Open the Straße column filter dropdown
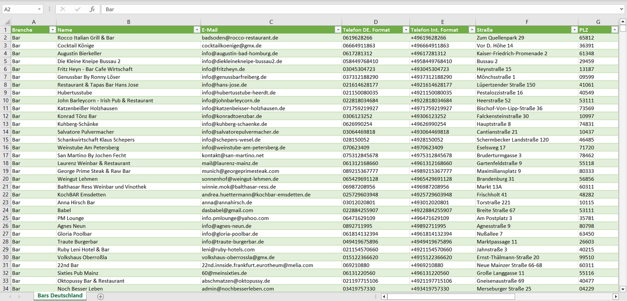The width and height of the screenshot is (627, 301). pos(574,30)
